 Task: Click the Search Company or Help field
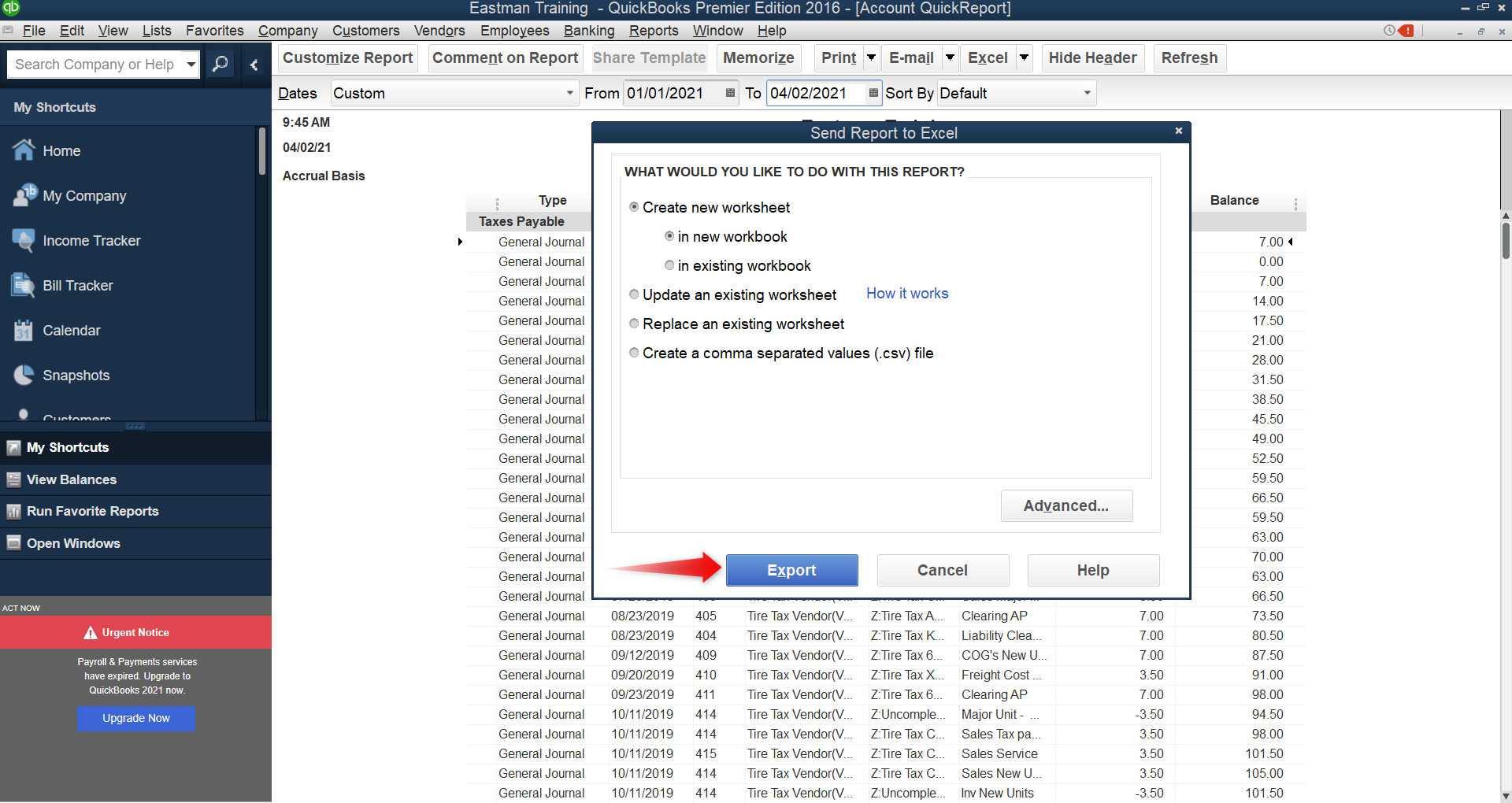[94, 64]
